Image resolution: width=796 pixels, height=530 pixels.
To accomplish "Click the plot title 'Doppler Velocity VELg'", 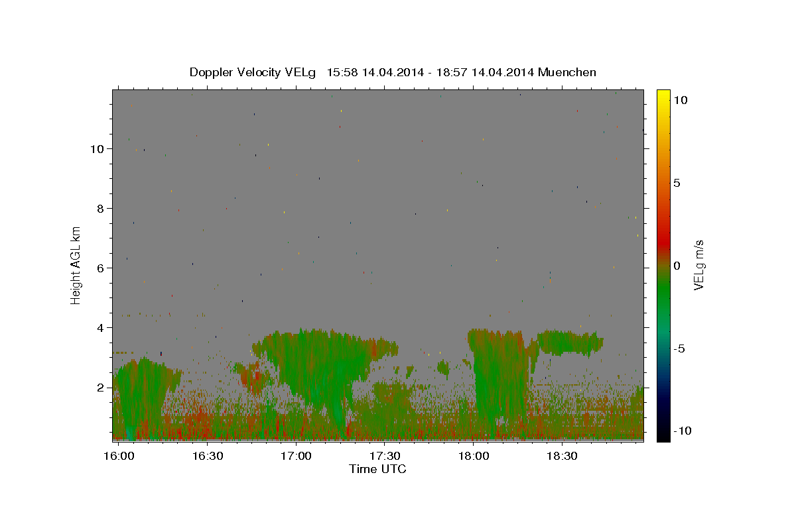I will [x=252, y=72].
